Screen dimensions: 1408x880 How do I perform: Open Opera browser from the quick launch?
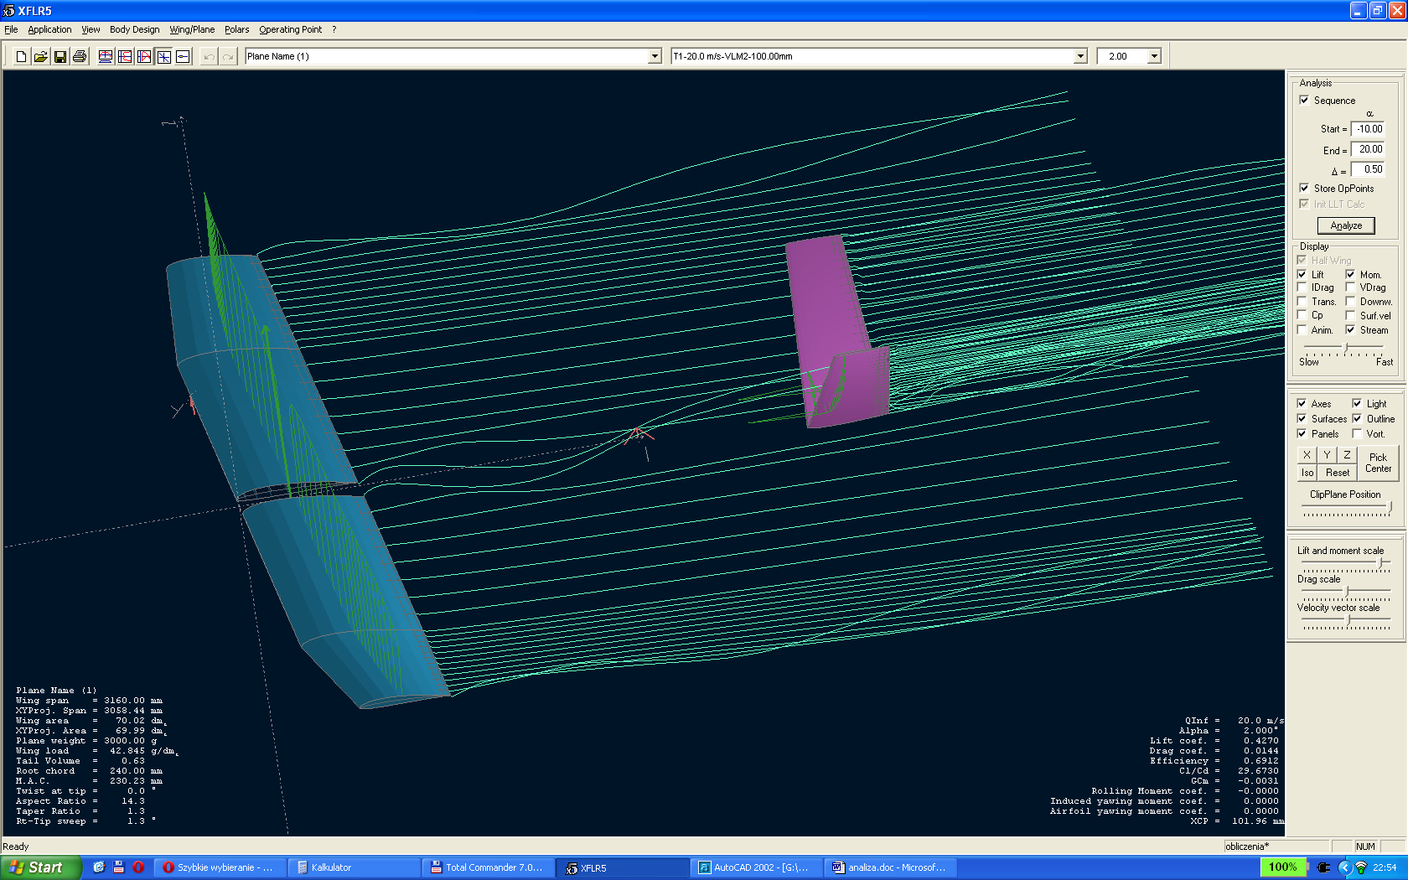(138, 867)
